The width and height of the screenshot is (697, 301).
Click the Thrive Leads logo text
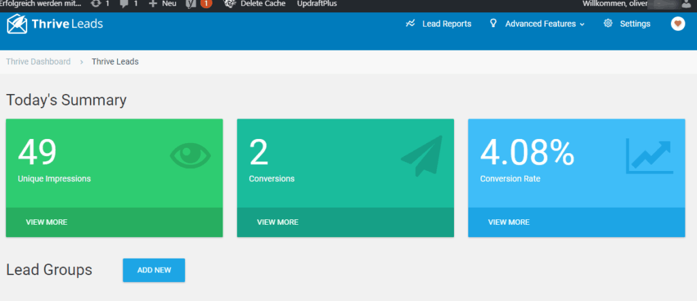67,24
